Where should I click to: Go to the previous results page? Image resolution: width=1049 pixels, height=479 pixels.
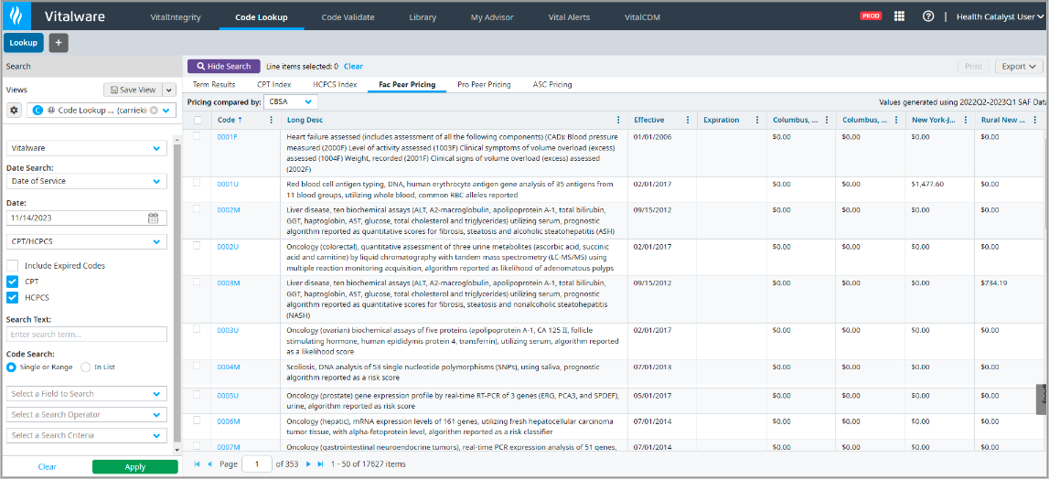pos(209,463)
